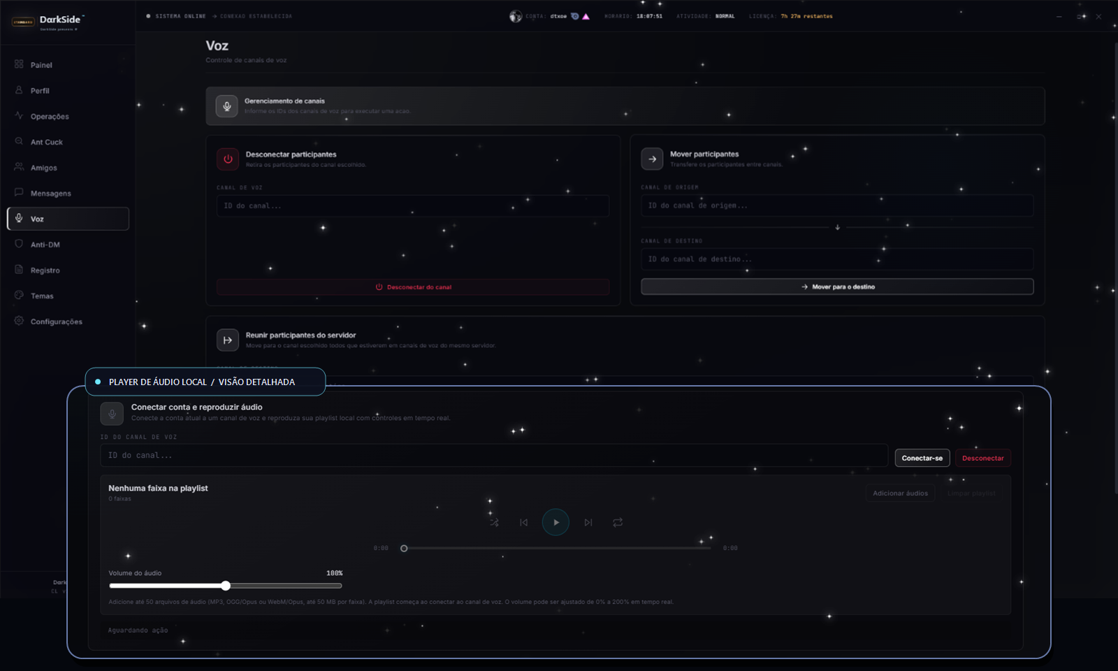The image size is (1118, 671).
Task: Click the red power icon of Desconectar participantes
Action: click(x=228, y=159)
